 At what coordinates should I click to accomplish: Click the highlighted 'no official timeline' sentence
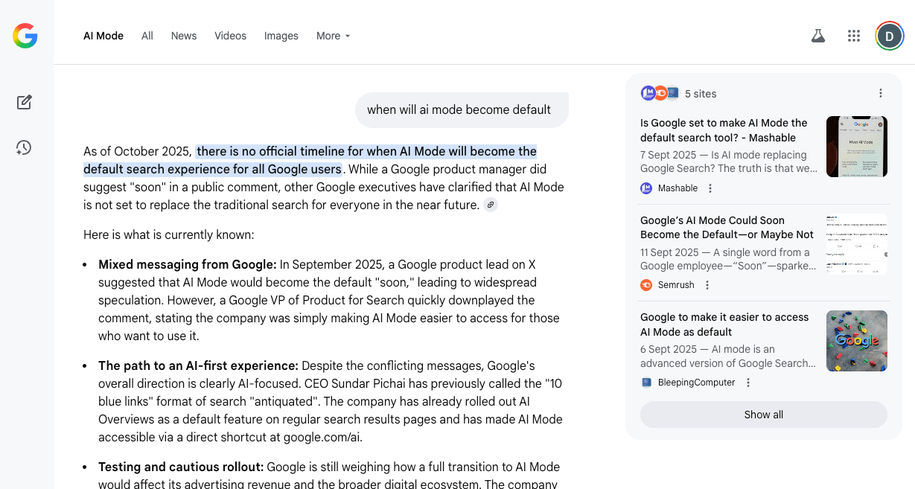coord(310,160)
